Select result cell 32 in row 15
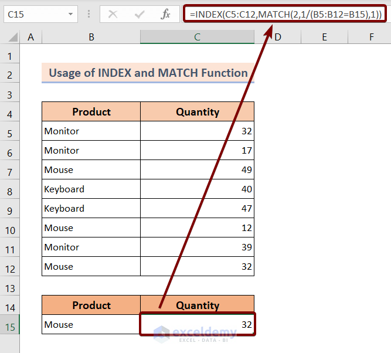This screenshot has height=353, width=391. pyautogui.click(x=197, y=324)
